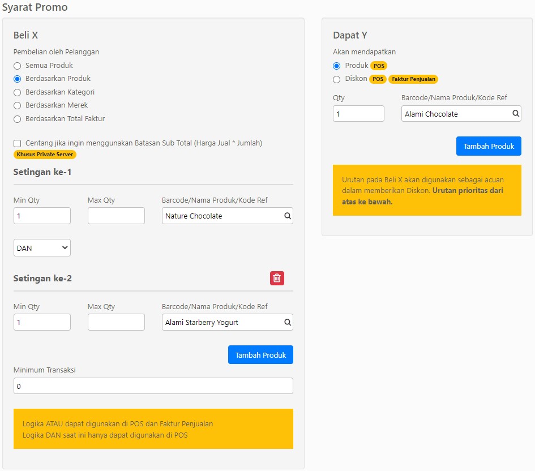
Task: Click the Syarat Promo heading
Action: coord(35,7)
